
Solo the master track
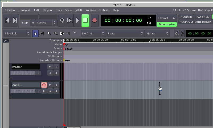coord(56,67)
